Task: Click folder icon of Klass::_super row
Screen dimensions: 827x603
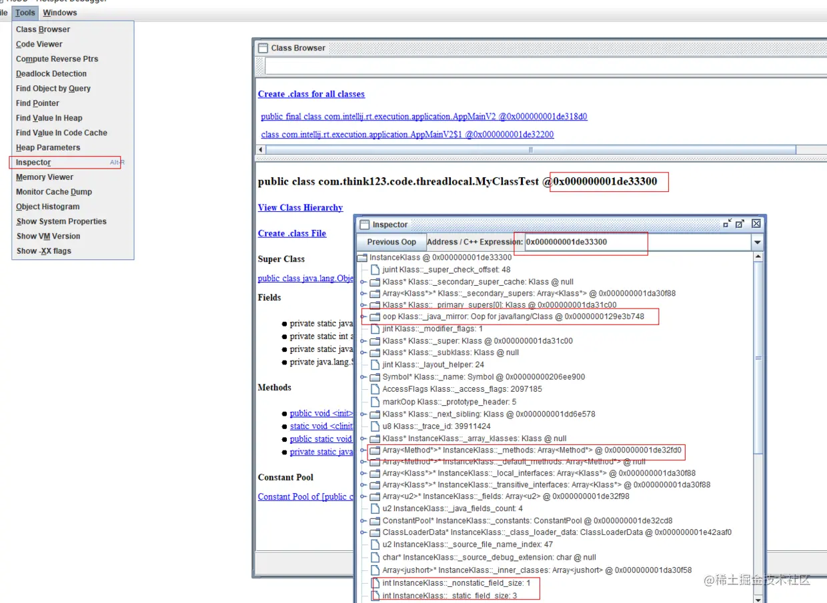Action: [375, 340]
